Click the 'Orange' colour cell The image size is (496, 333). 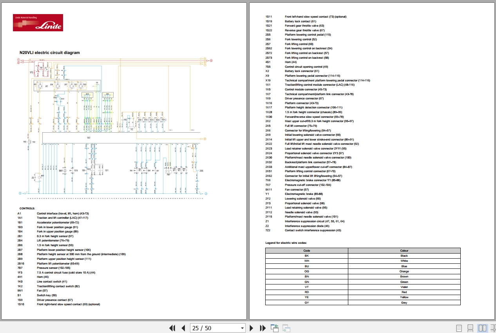click(404, 271)
